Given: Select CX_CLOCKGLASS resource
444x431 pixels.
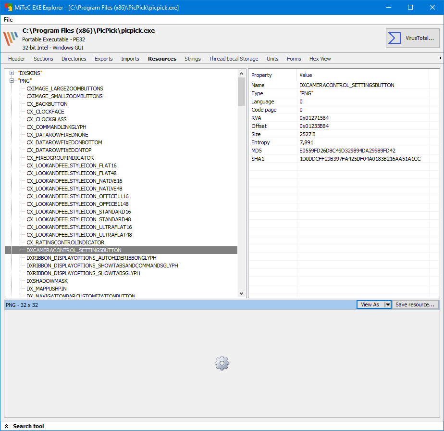Looking at the screenshot, I should click(x=47, y=119).
